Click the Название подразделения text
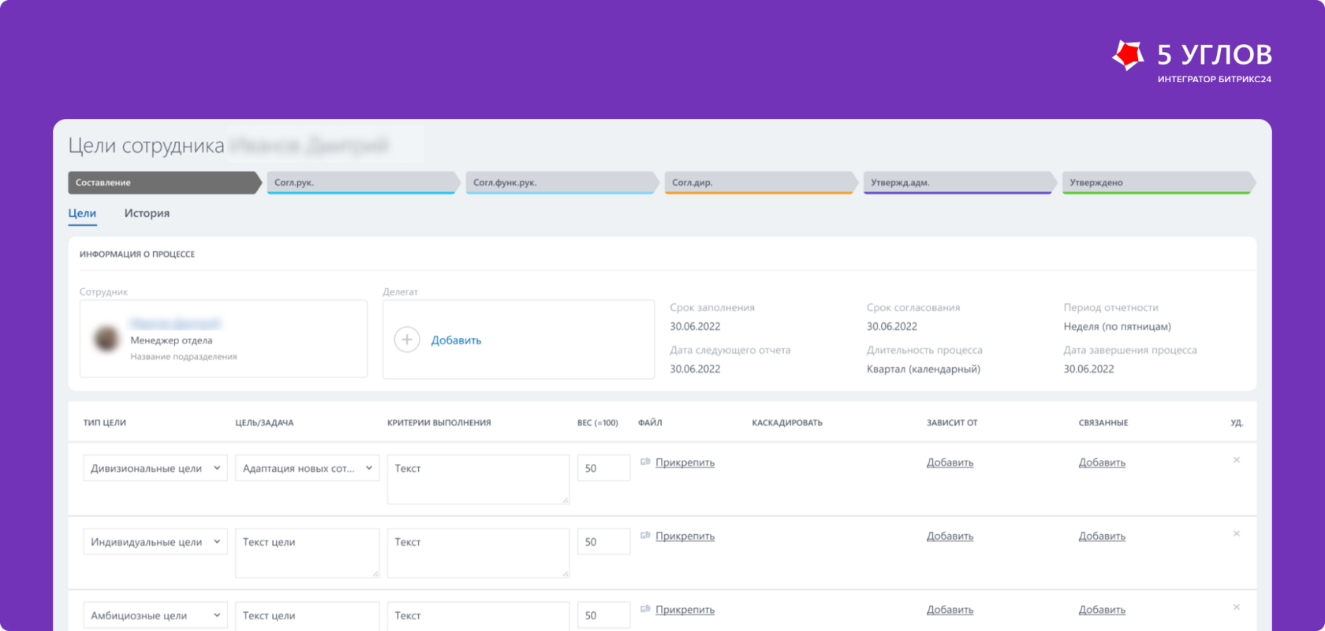1325x631 pixels. click(184, 357)
